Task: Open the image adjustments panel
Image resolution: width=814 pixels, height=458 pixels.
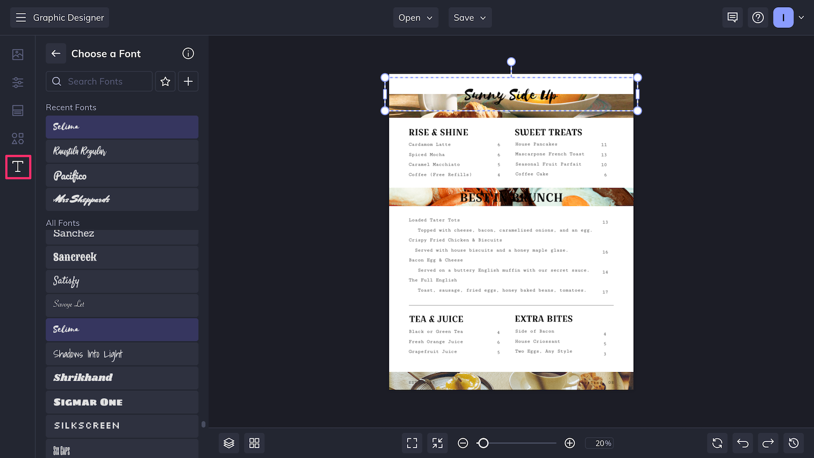Action: click(18, 82)
